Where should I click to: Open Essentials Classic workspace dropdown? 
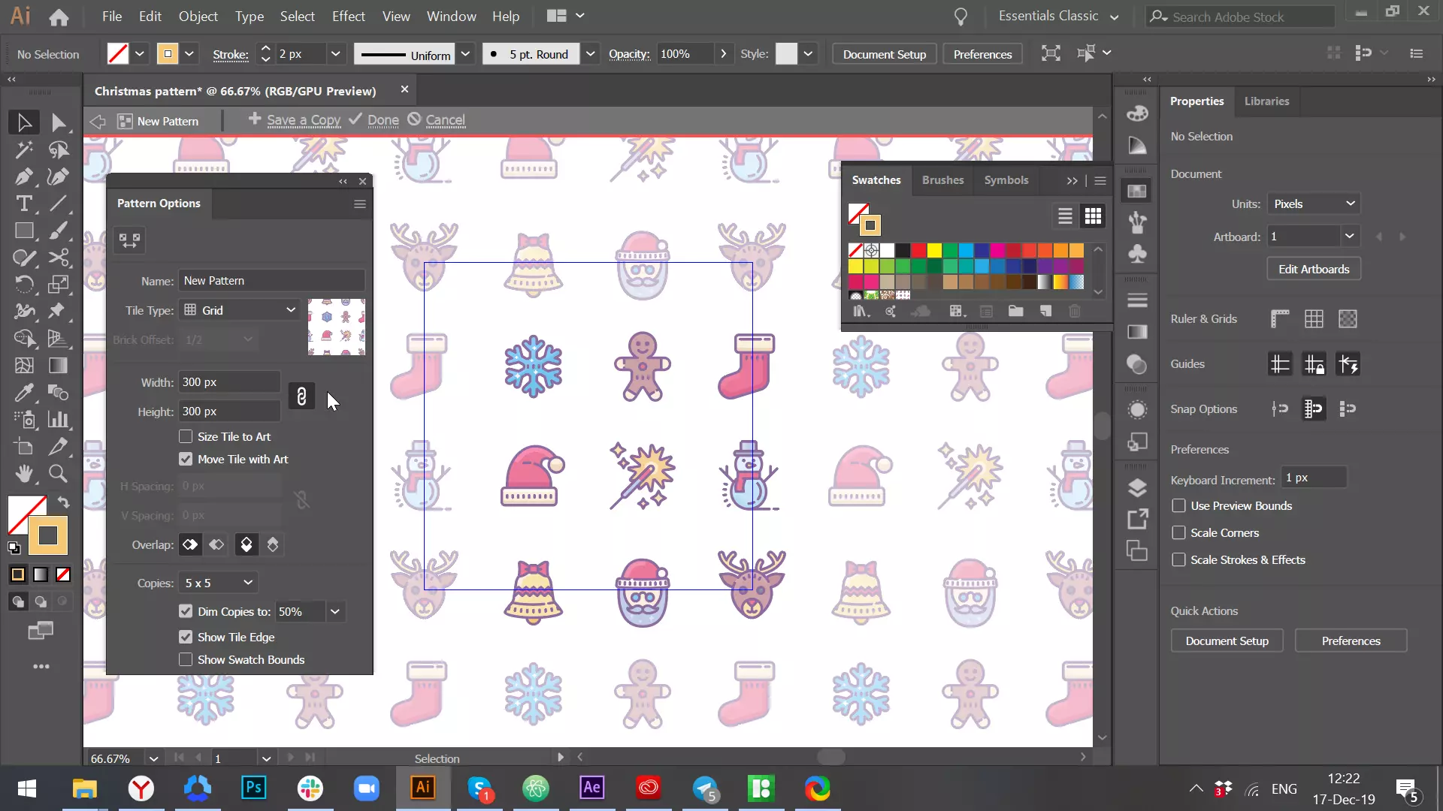point(1058,16)
